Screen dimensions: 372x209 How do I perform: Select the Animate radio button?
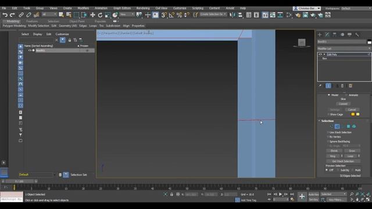[x=346, y=95]
